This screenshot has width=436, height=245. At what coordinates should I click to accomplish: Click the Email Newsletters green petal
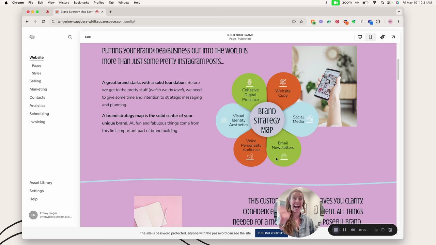[x=284, y=149]
